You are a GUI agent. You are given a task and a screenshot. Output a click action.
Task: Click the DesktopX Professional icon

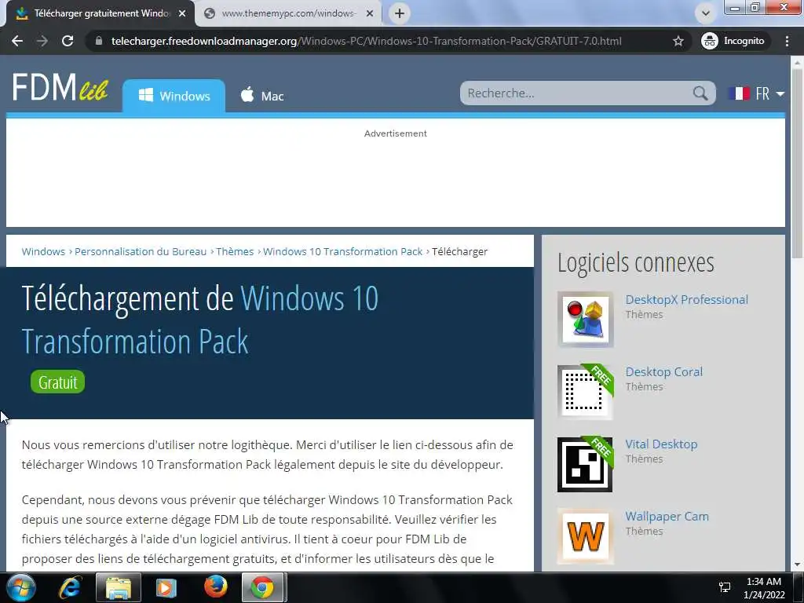585,320
